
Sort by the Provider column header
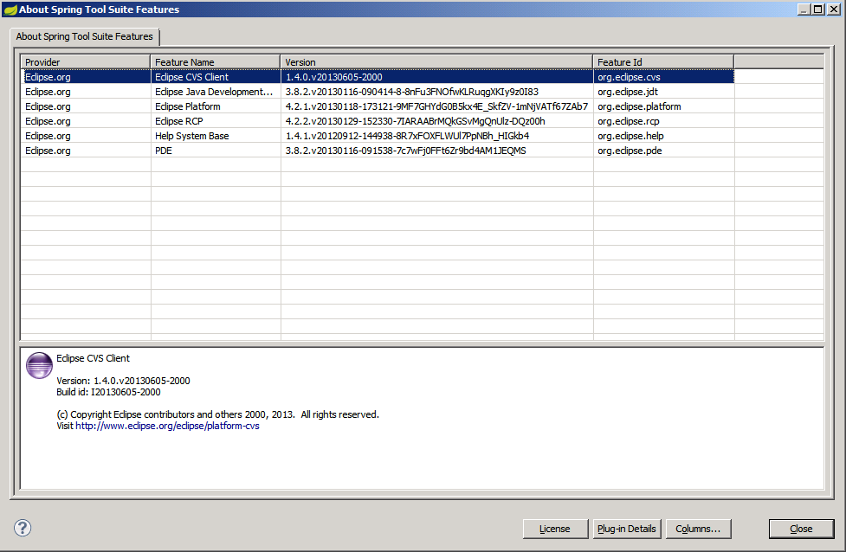(x=85, y=62)
